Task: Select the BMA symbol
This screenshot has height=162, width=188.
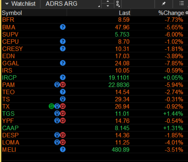Action: coord(9,27)
